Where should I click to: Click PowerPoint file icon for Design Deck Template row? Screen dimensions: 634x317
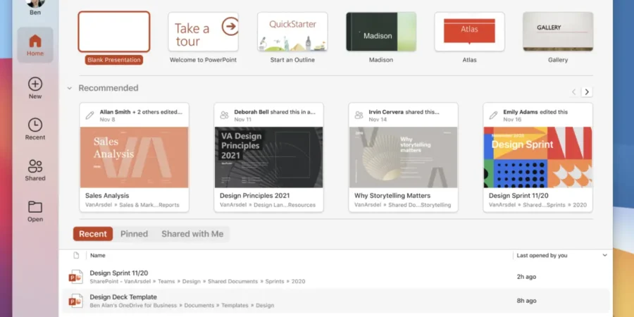pyautogui.click(x=75, y=301)
